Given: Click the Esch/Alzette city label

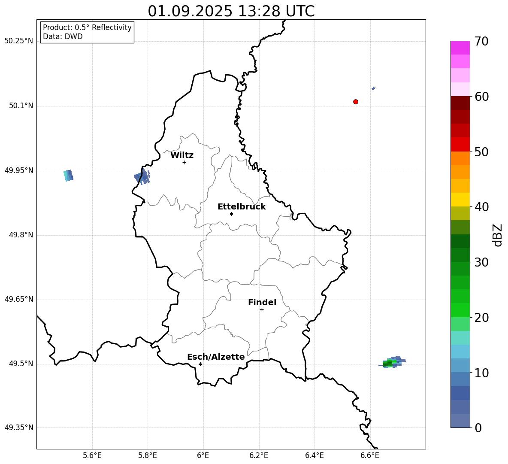Looking at the screenshot, I should (216, 357).
